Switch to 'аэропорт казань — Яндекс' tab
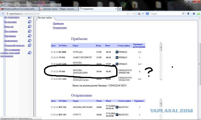The height and width of the screenshot is (120, 201). click(x=59, y=9)
